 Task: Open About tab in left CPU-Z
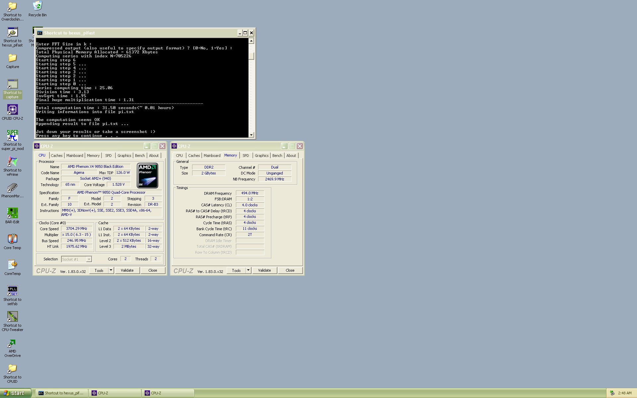pos(154,156)
